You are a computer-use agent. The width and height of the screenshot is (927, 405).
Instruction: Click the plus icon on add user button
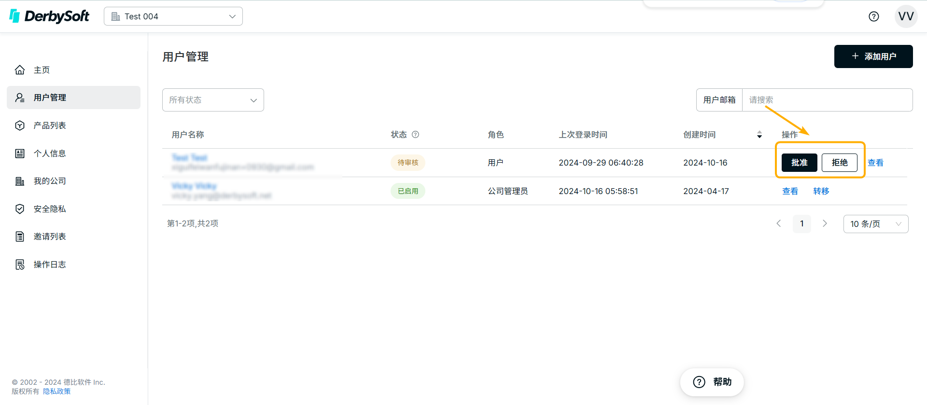pos(855,56)
